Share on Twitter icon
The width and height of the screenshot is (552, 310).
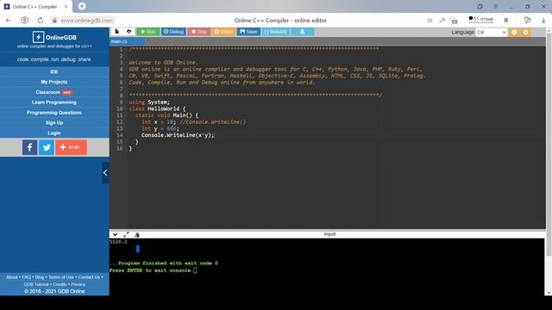coord(47,147)
